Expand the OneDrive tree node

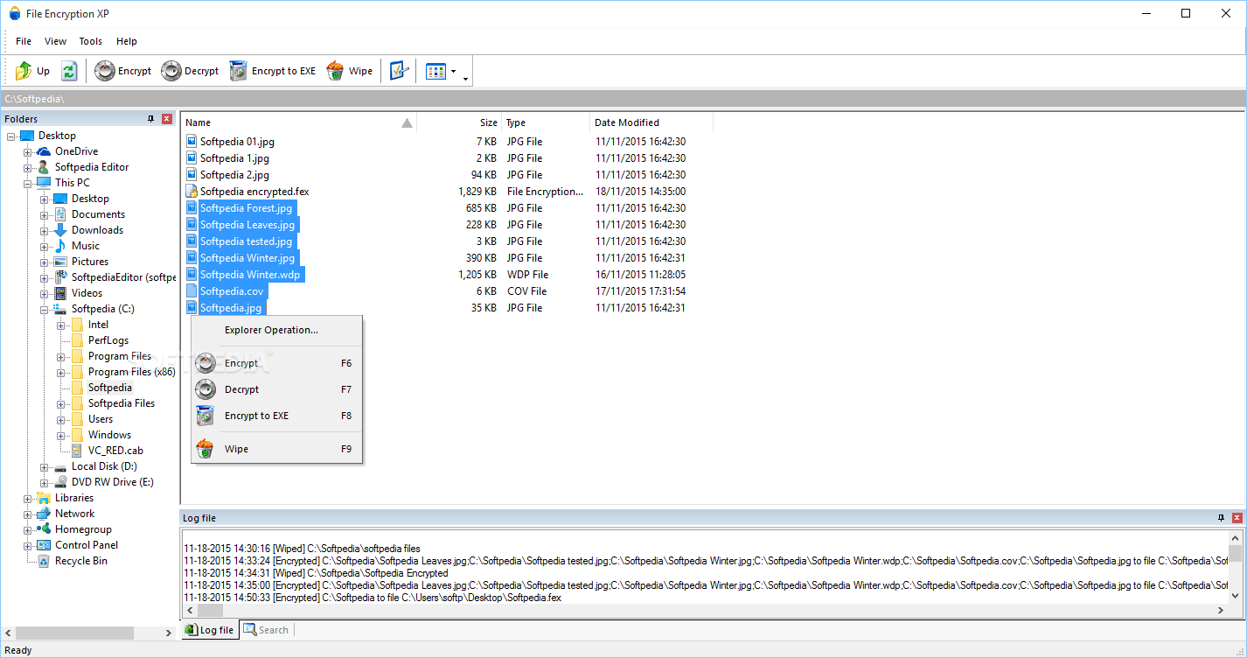[x=27, y=151]
